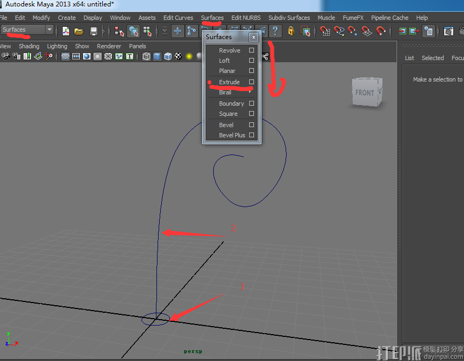
Task: Select by hierarchy mode icon
Action: [x=119, y=31]
